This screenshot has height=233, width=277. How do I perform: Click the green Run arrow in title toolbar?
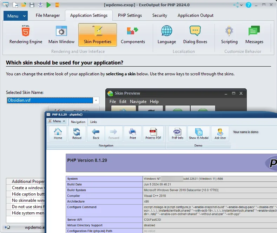(48, 5)
